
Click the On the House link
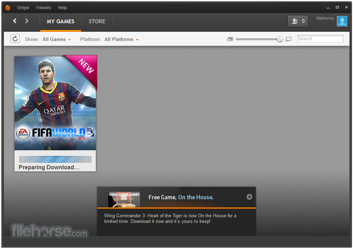pos(196,197)
